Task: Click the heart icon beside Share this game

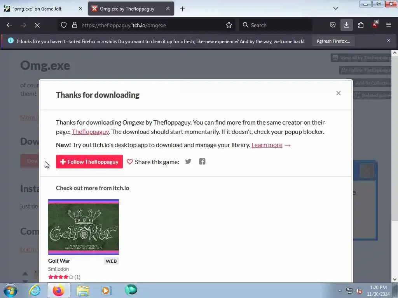Action: 130,162
